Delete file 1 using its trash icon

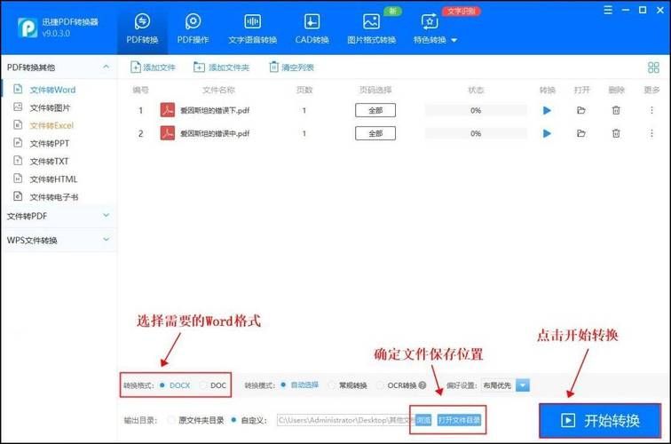tap(616, 110)
